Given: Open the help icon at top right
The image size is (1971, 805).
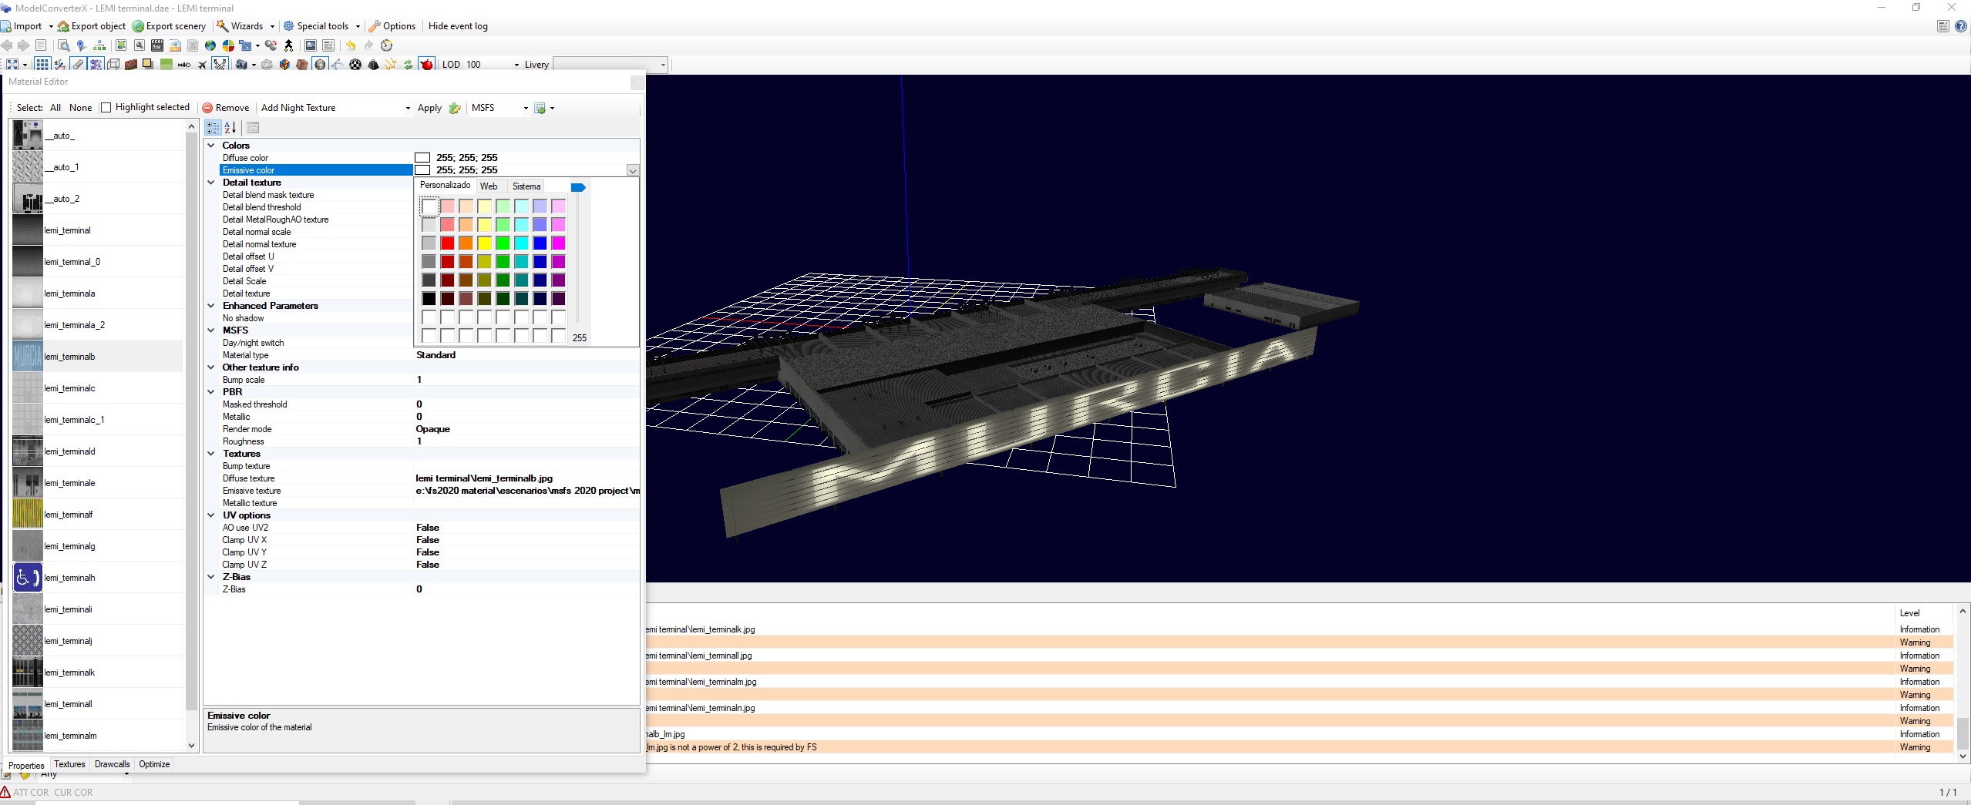Looking at the screenshot, I should coord(1961,26).
